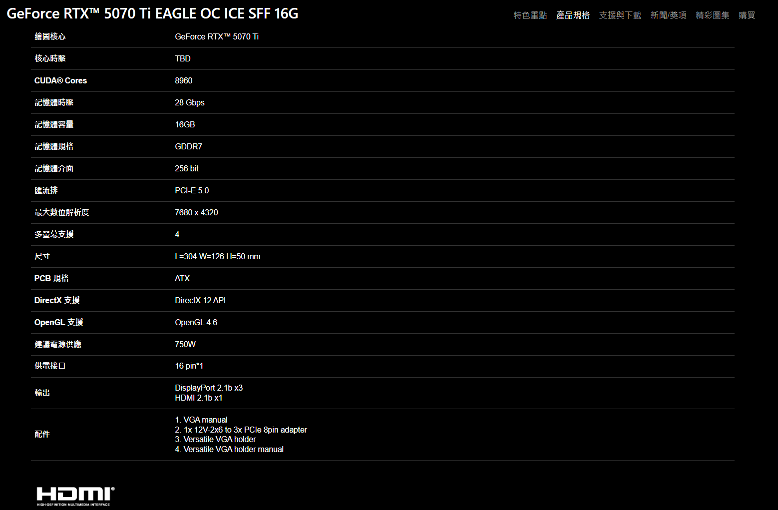Click the 750W recommended PSU value
The height and width of the screenshot is (510, 778).
[185, 344]
